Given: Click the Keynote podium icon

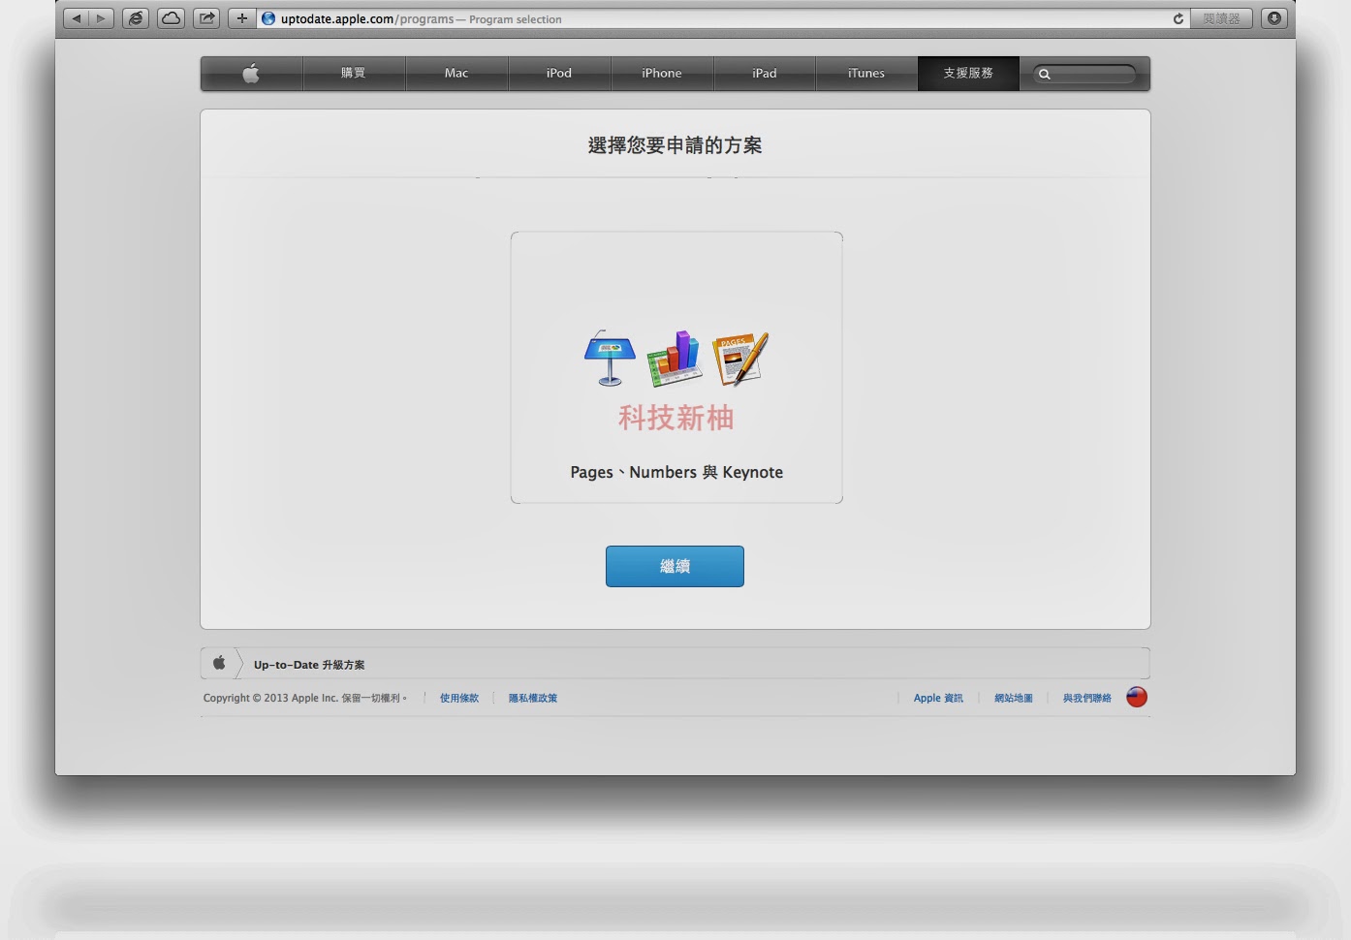Looking at the screenshot, I should (x=610, y=358).
